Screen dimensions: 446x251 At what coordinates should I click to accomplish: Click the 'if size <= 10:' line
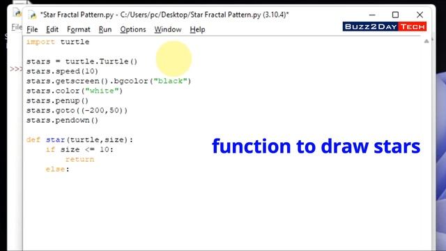pos(79,149)
